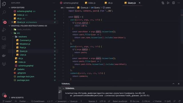
Task: Expand the terminal group right chevron
Action: [x=60, y=88]
